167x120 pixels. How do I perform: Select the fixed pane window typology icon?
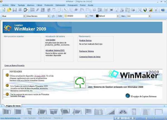click(x=18, y=112)
